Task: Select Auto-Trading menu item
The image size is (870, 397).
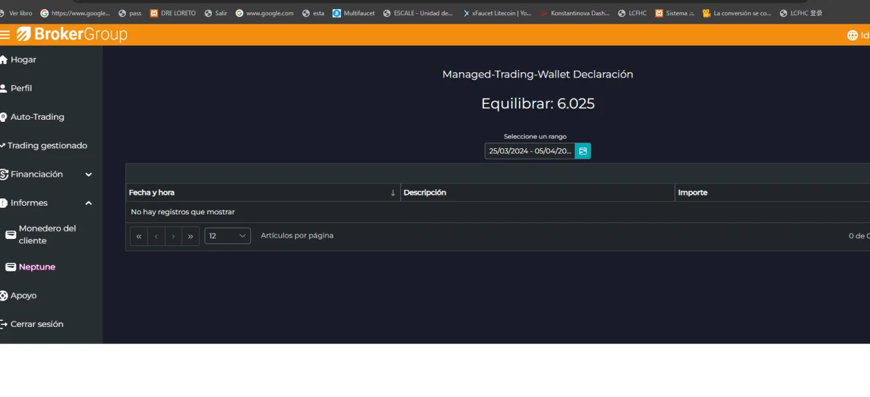Action: pyautogui.click(x=37, y=117)
